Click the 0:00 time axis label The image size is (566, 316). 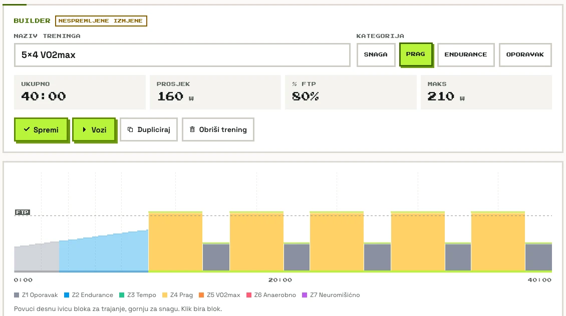point(23,280)
